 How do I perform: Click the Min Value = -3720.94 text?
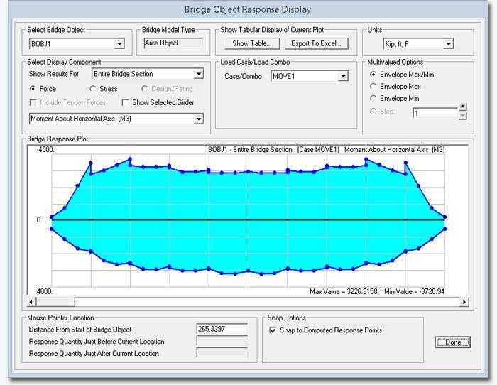click(414, 291)
